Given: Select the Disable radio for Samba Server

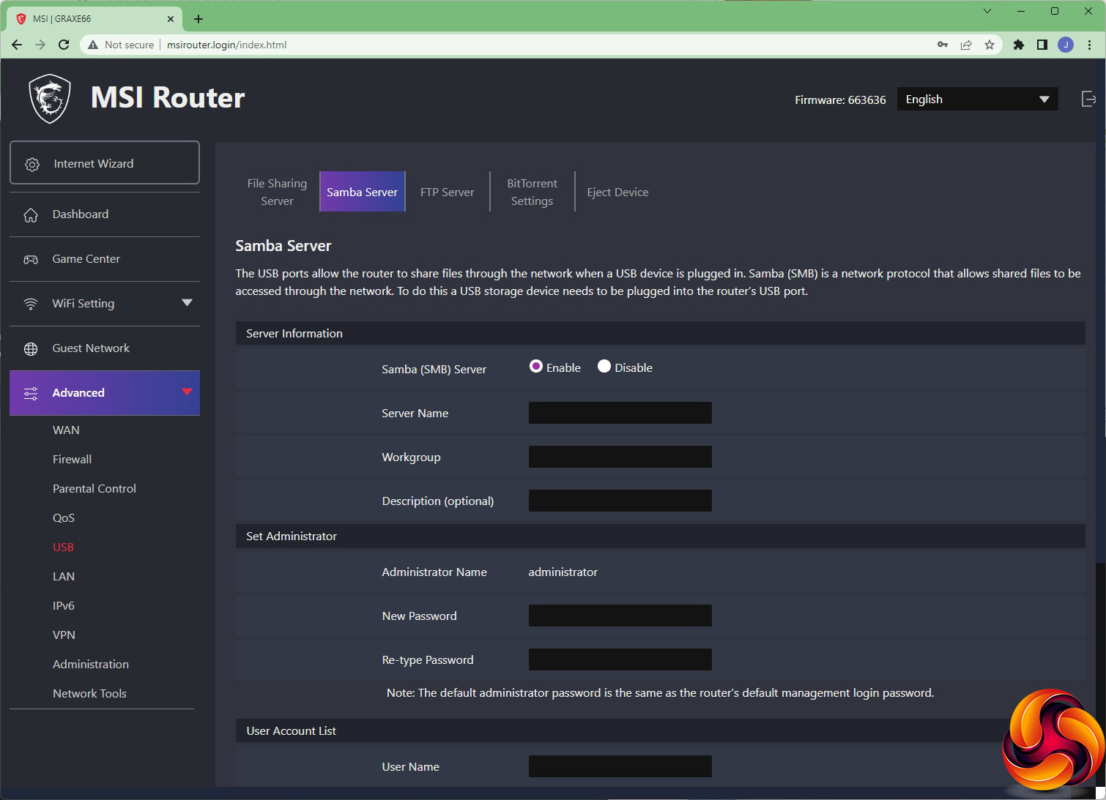Looking at the screenshot, I should pos(604,367).
